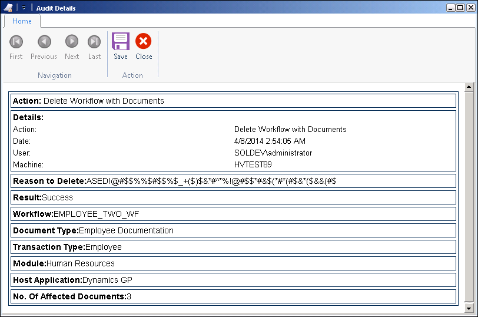The width and height of the screenshot is (478, 317).
Task: Open the quick access toolbar dropdown arrow
Action: (24, 8)
